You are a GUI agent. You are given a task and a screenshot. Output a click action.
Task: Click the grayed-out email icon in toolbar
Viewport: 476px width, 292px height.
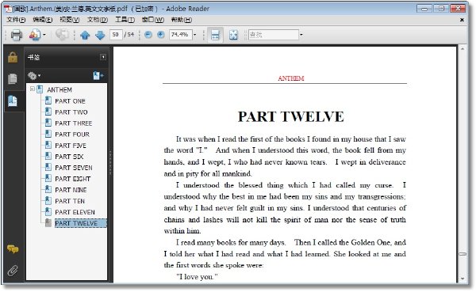click(62, 35)
